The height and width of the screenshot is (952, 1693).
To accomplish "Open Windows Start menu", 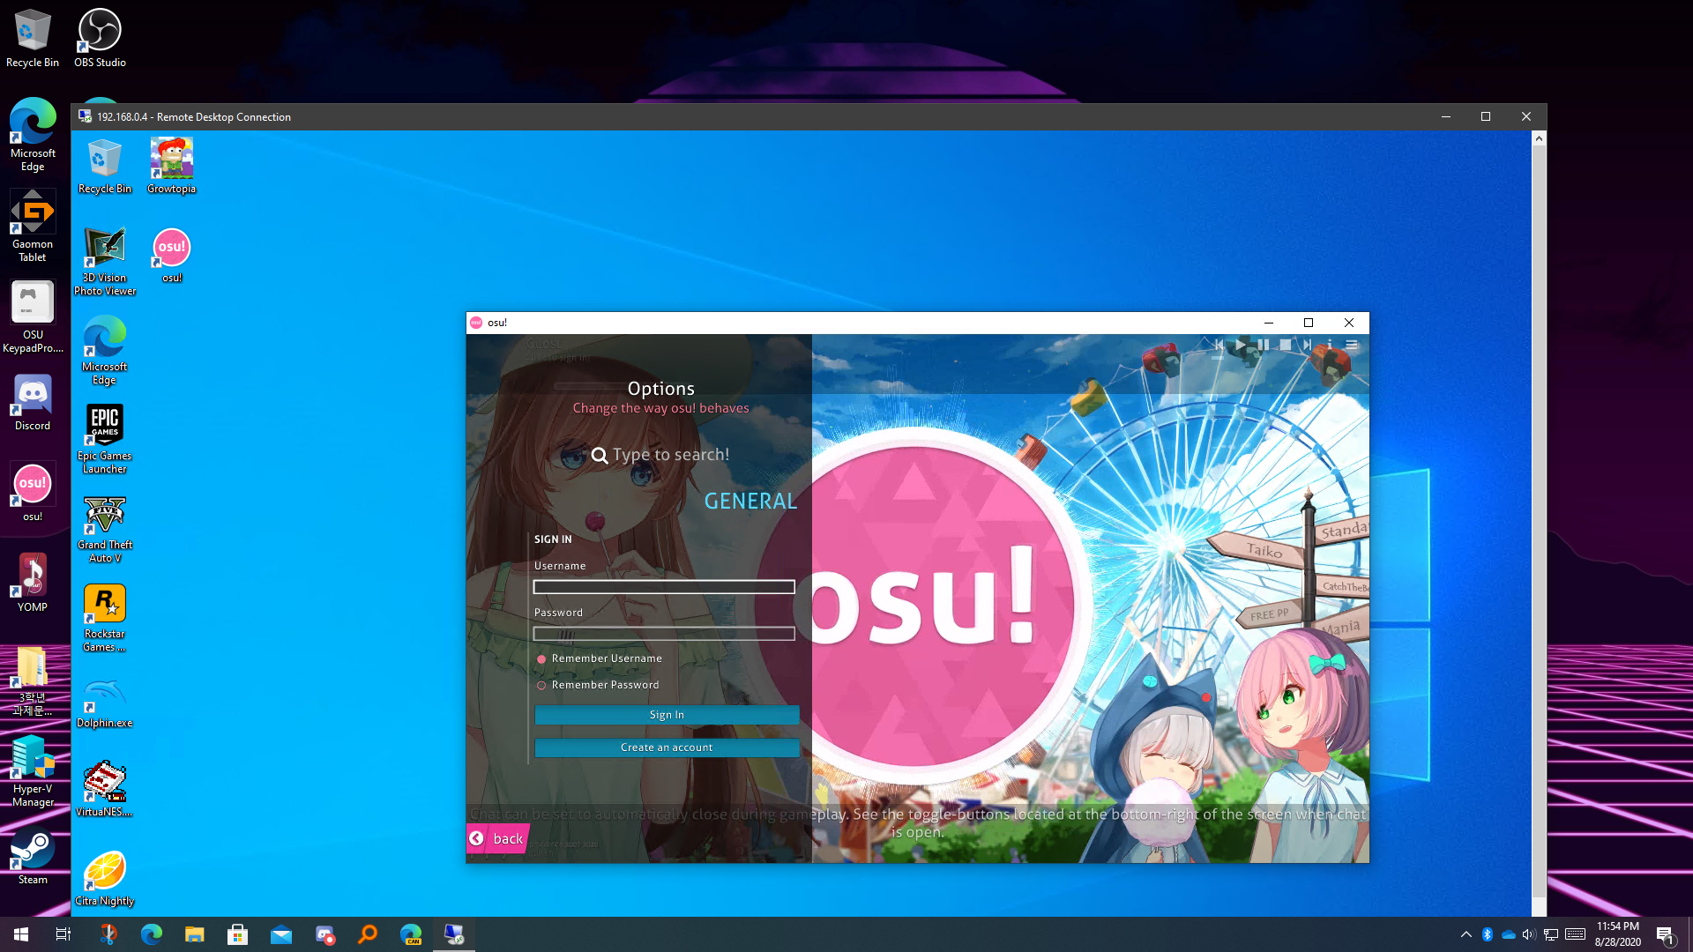I will click(x=21, y=934).
